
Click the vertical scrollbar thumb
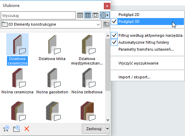[108, 65]
